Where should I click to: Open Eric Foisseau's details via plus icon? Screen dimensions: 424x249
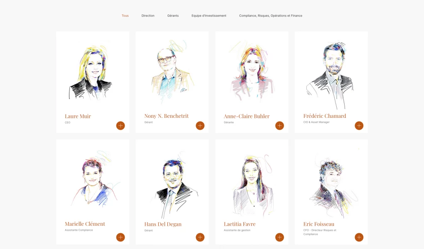click(x=359, y=237)
